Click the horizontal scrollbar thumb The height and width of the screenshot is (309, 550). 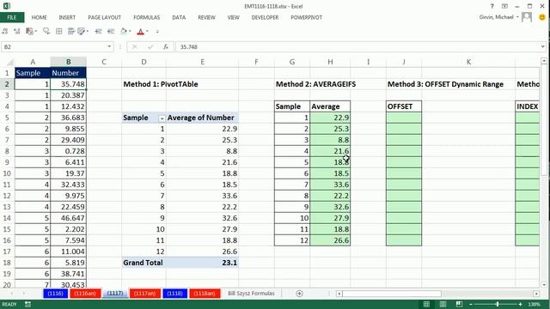pyautogui.click(x=392, y=294)
